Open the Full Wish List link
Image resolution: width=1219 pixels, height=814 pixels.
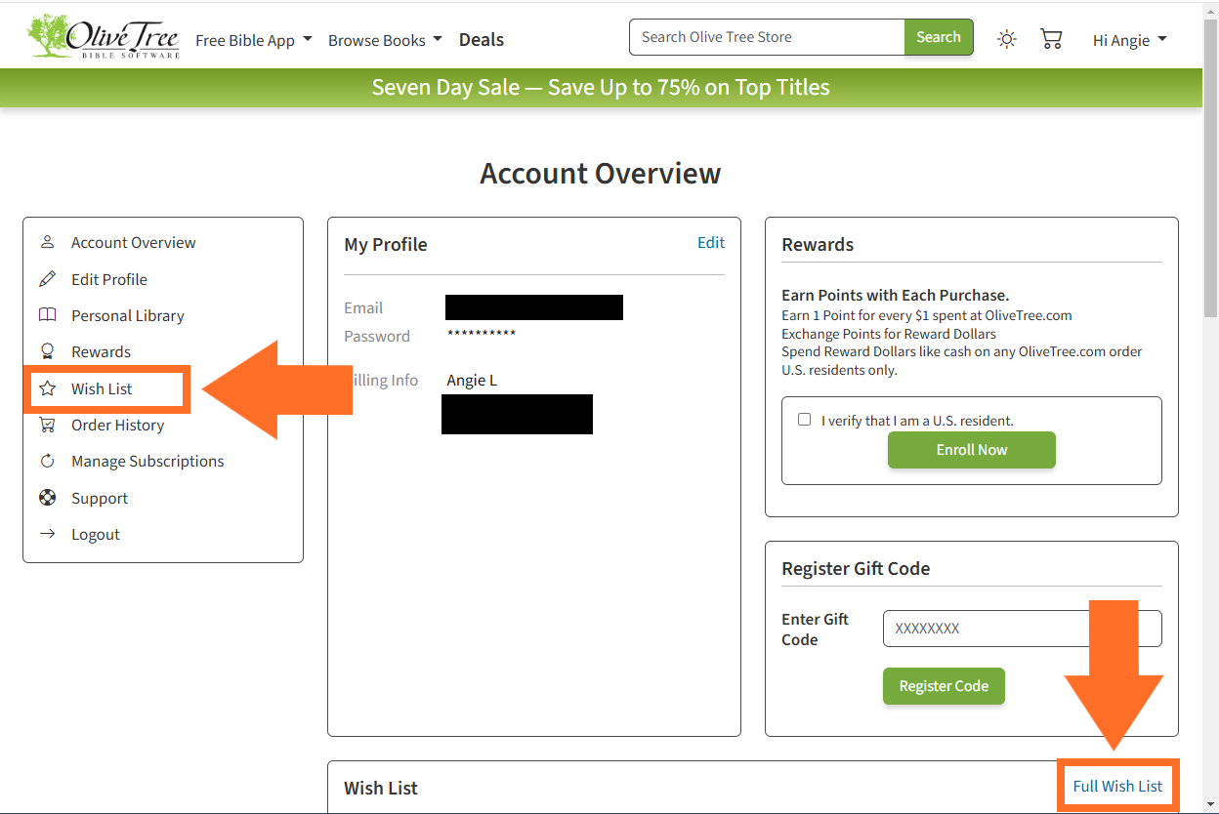click(1117, 786)
